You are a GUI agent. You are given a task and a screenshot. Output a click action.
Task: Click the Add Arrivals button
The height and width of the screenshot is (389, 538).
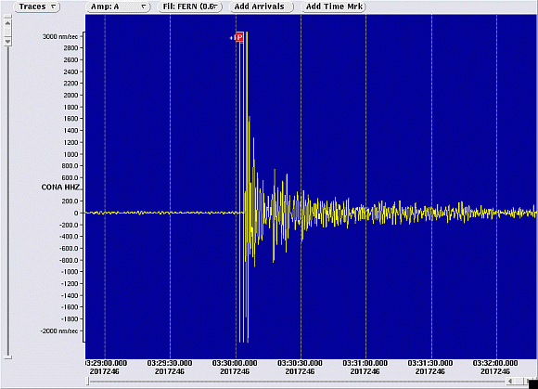[261, 6]
